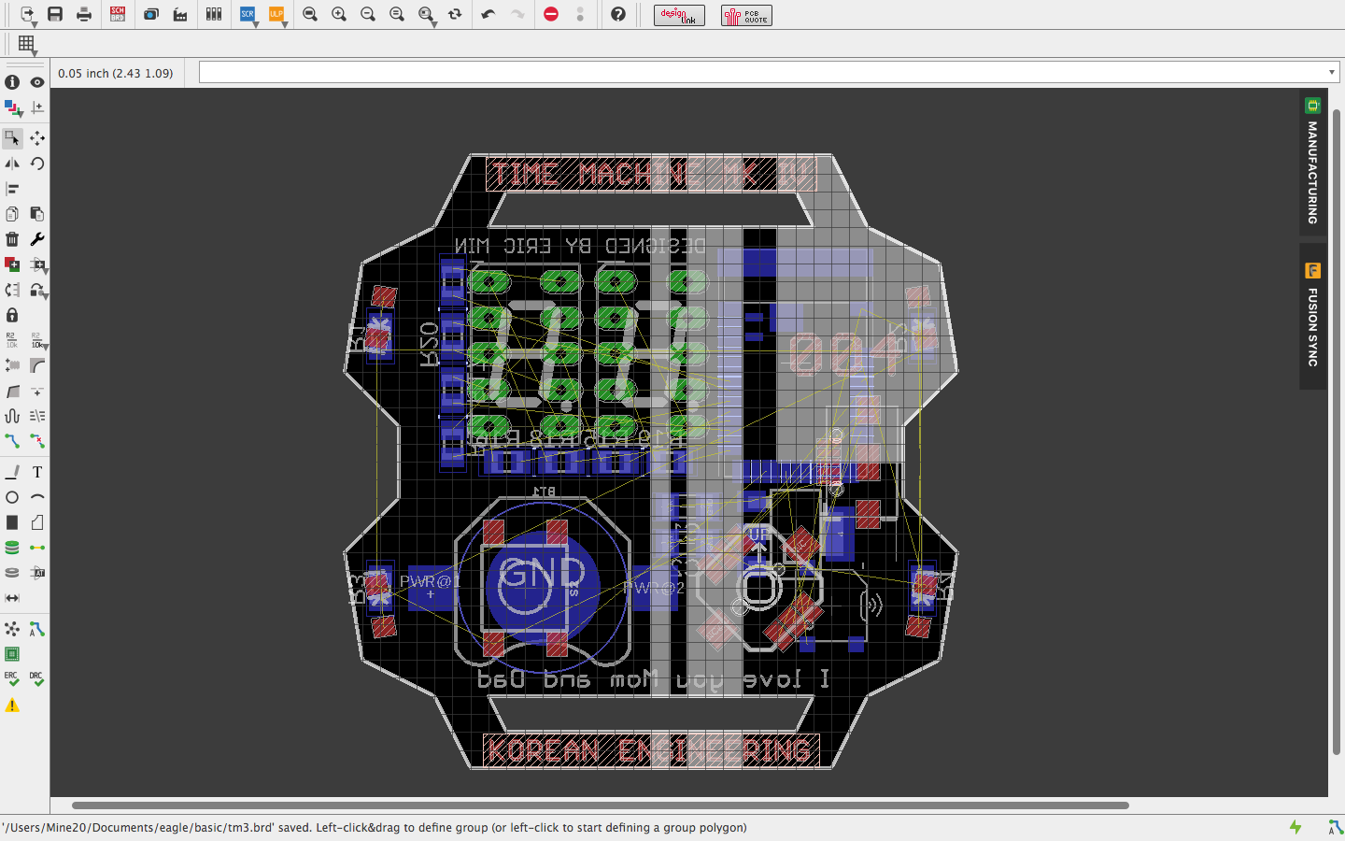Open the MANUFACTURING side tab

coord(1312,162)
